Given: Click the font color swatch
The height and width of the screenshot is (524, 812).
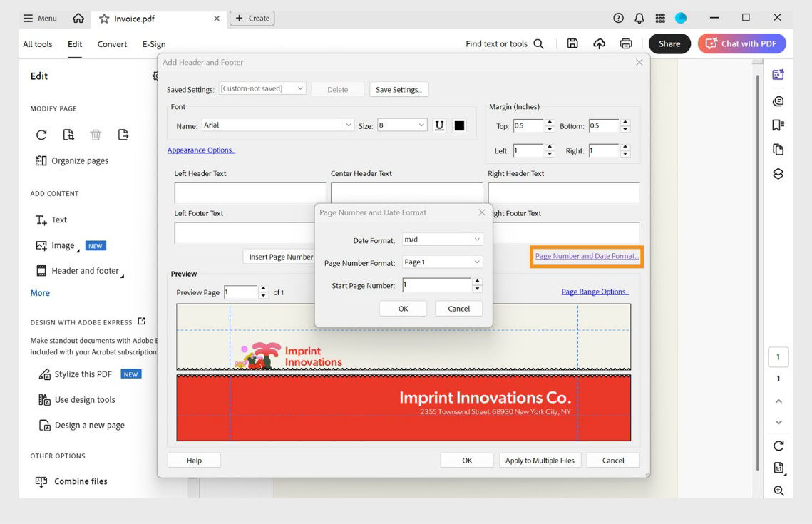Looking at the screenshot, I should click(459, 125).
